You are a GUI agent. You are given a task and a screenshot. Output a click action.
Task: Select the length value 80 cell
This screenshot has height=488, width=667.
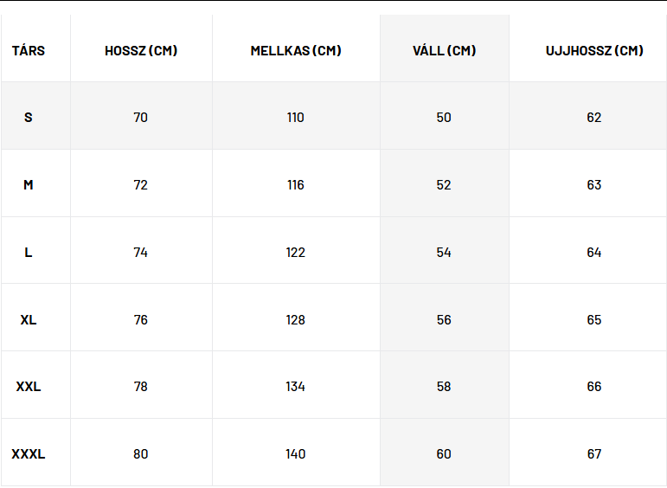141,454
